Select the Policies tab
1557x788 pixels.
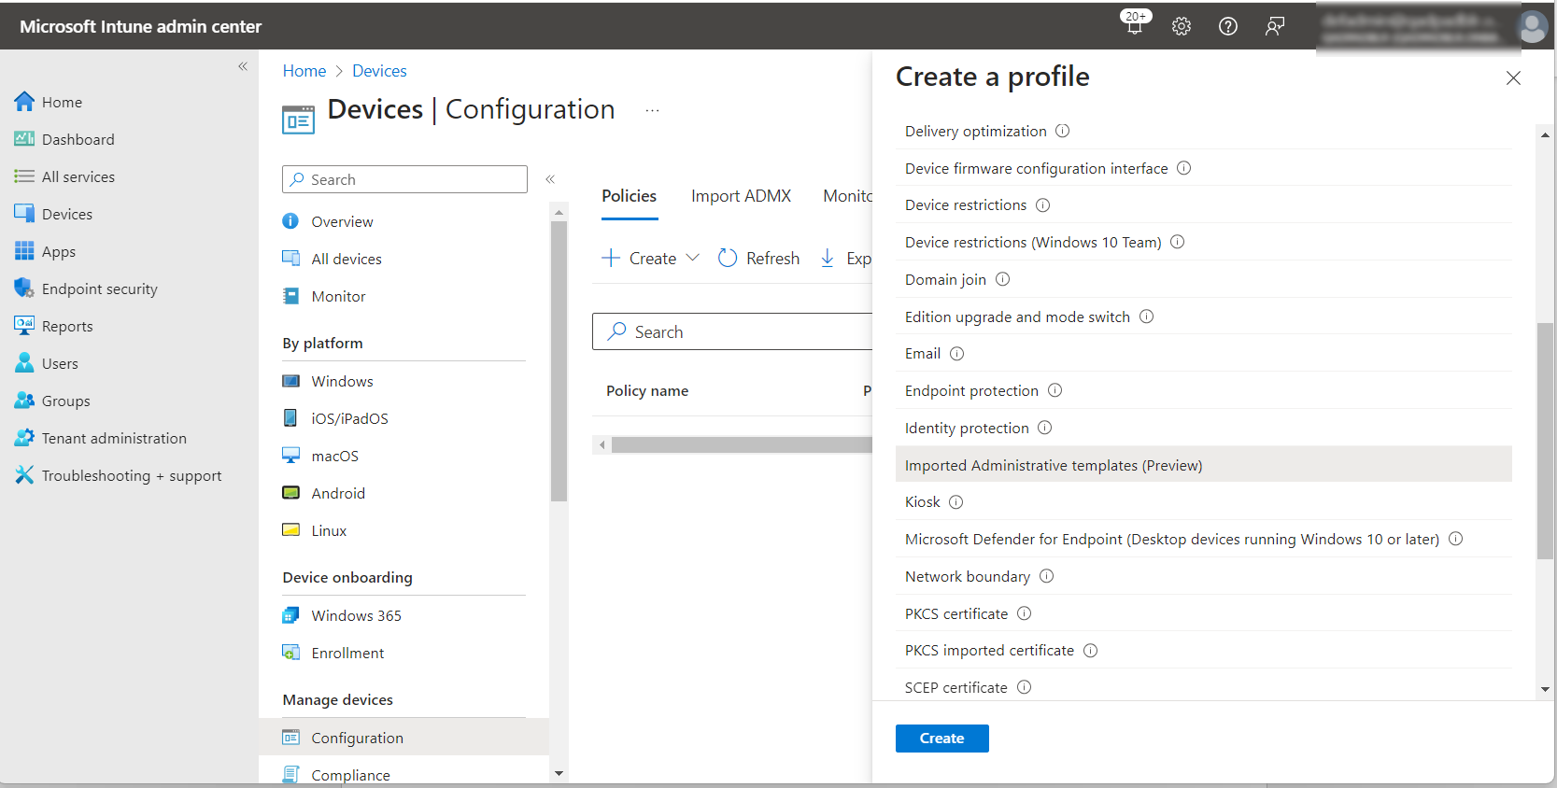tap(629, 196)
